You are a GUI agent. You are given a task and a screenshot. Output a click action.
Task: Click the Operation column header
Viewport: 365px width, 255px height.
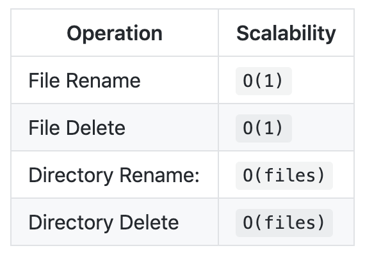coord(115,33)
